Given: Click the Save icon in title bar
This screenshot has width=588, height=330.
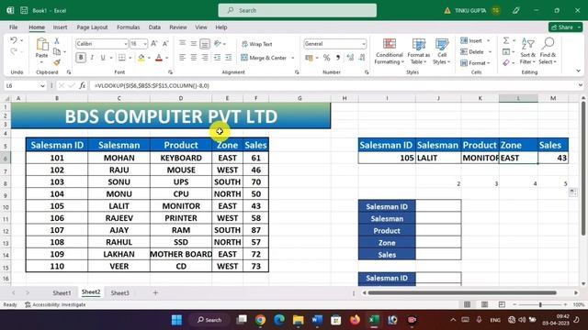Looking at the screenshot, I should coord(24,10).
